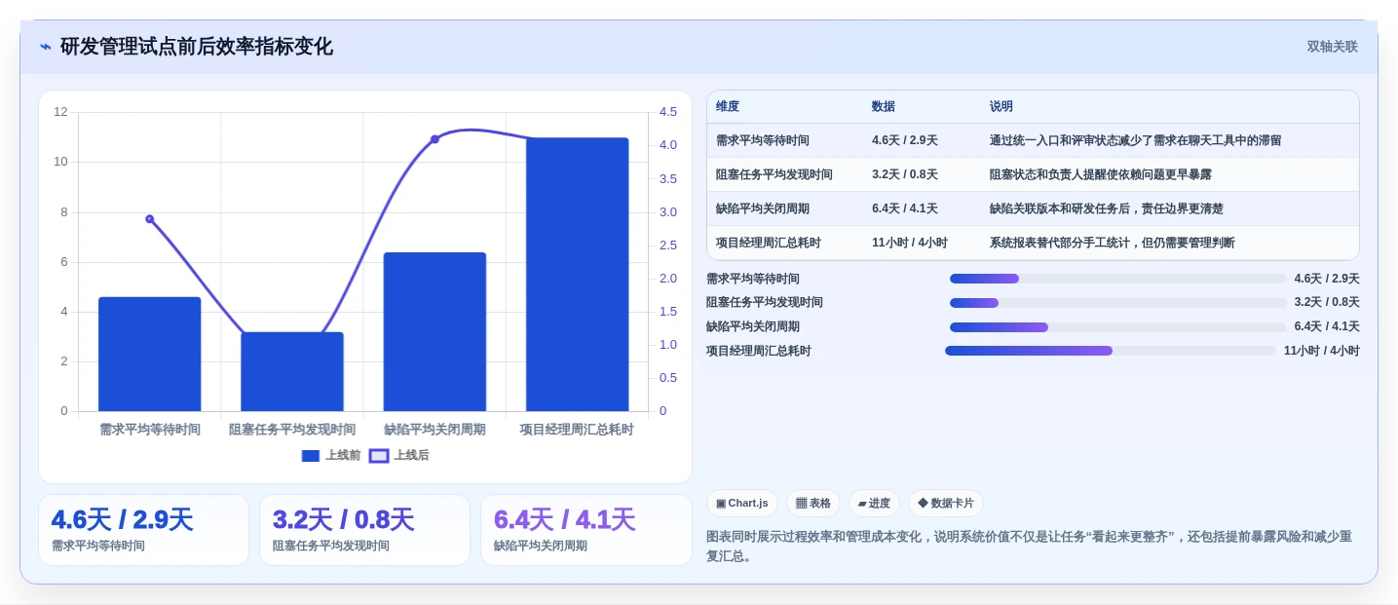Viewport: 1398px width, 605px height.
Task: Click the 阻塞任务平均发现时间 progress bar
Action: coord(1118,303)
